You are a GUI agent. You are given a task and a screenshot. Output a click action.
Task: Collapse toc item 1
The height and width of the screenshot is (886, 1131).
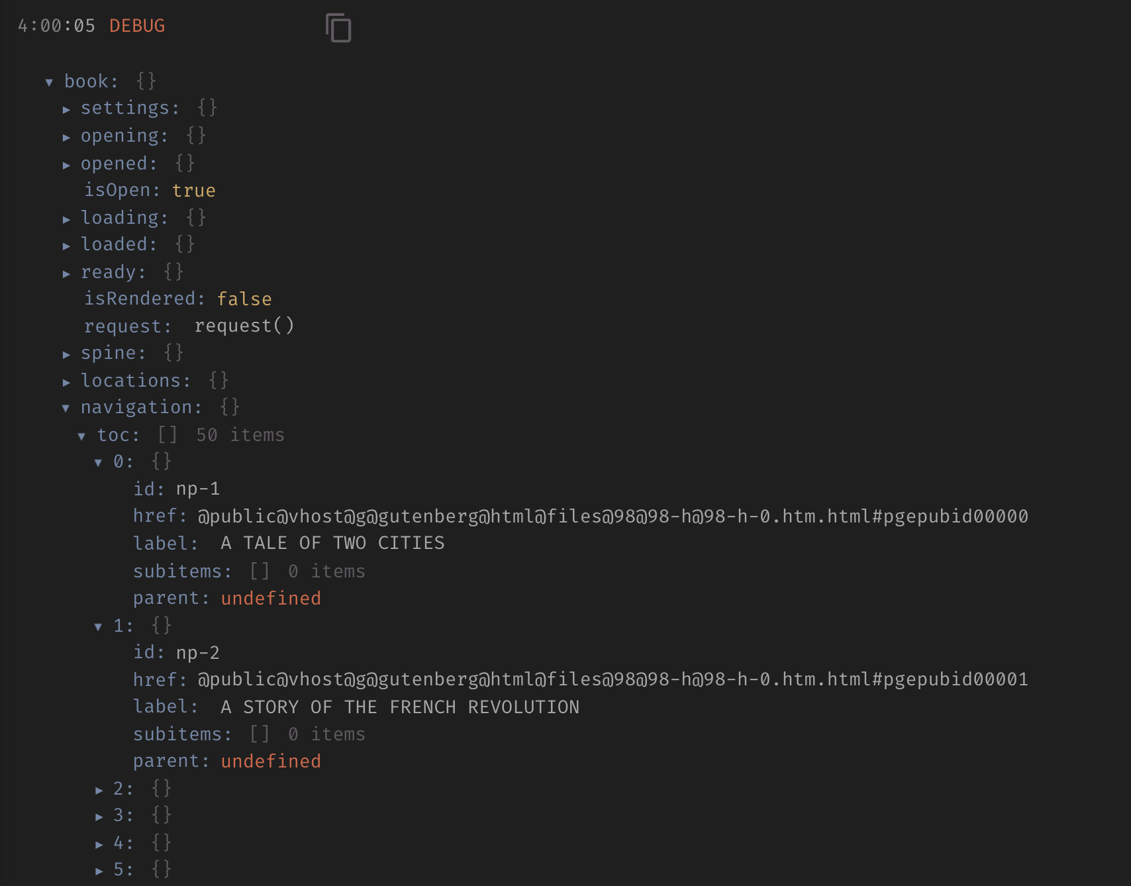point(98,625)
